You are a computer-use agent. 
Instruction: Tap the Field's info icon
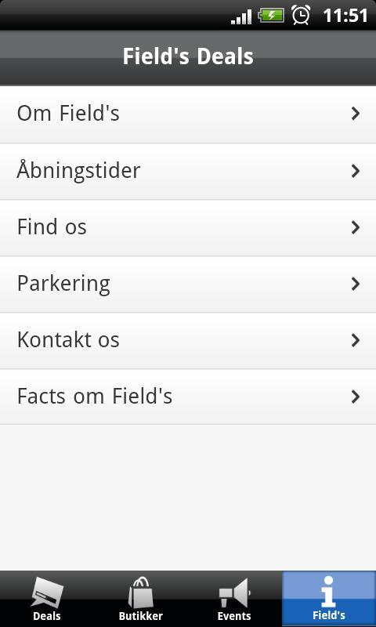point(328,592)
